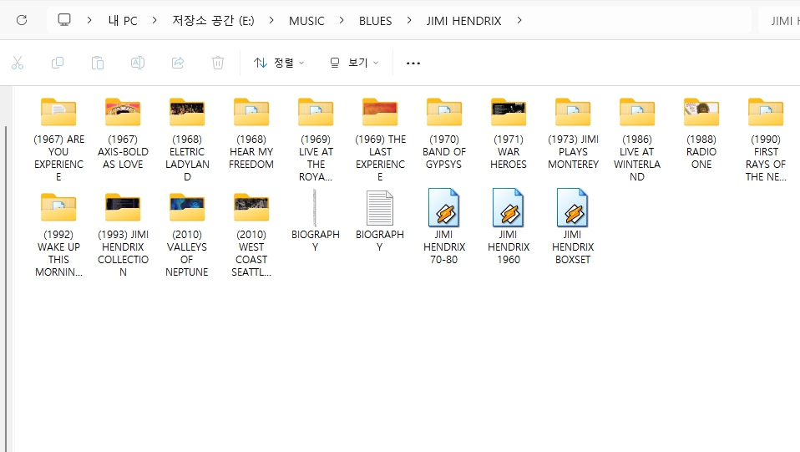Expand chevron after MUSIC in breadcrumb

(342, 20)
